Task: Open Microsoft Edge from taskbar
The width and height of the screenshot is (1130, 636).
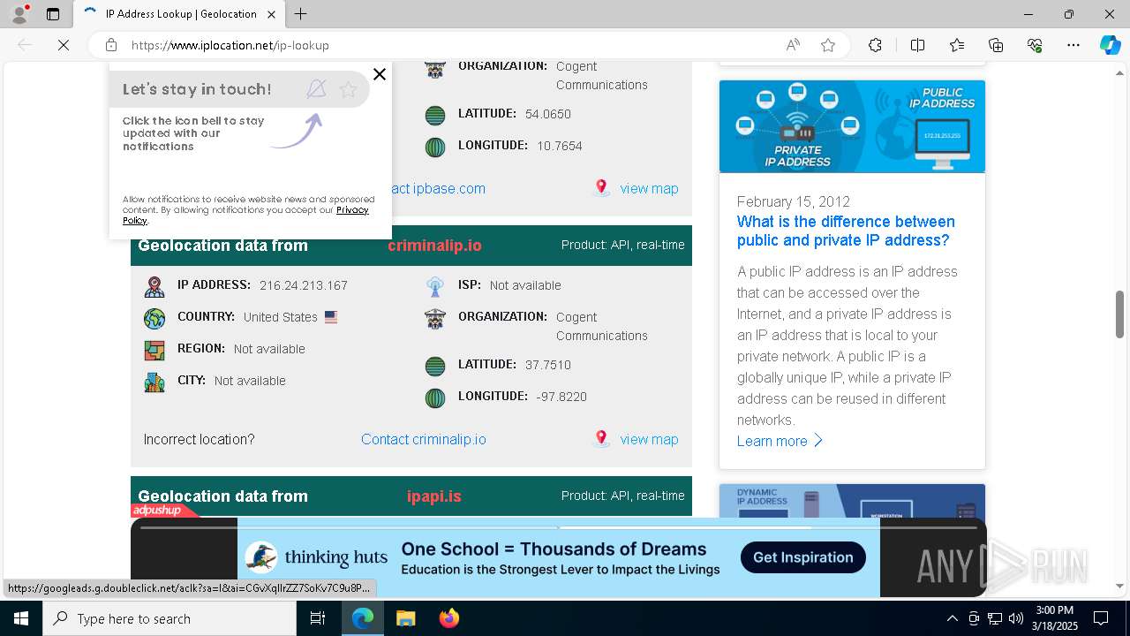Action: pos(363,618)
